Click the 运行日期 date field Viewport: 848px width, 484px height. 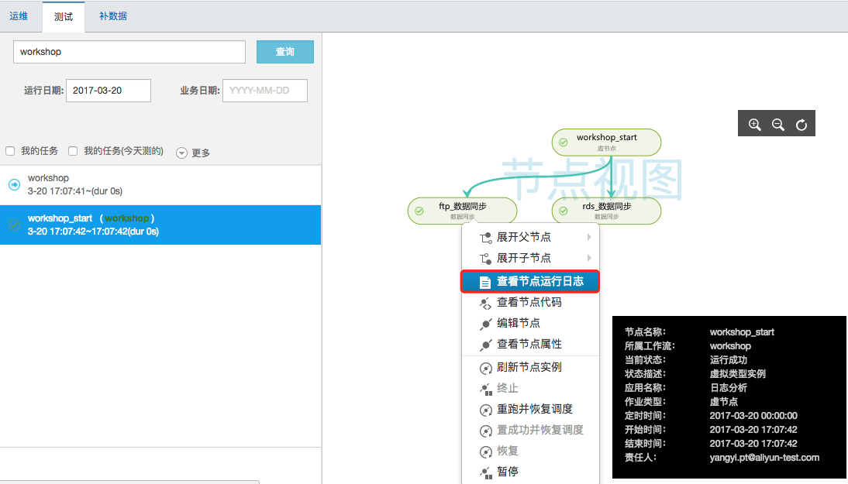(109, 91)
